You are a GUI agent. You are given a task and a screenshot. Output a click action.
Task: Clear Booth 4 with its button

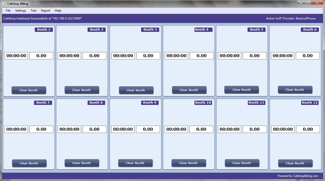click(x=189, y=90)
